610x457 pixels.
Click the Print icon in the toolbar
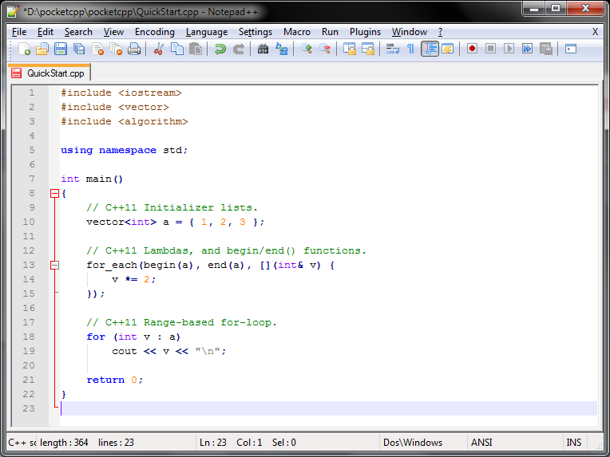tap(134, 49)
